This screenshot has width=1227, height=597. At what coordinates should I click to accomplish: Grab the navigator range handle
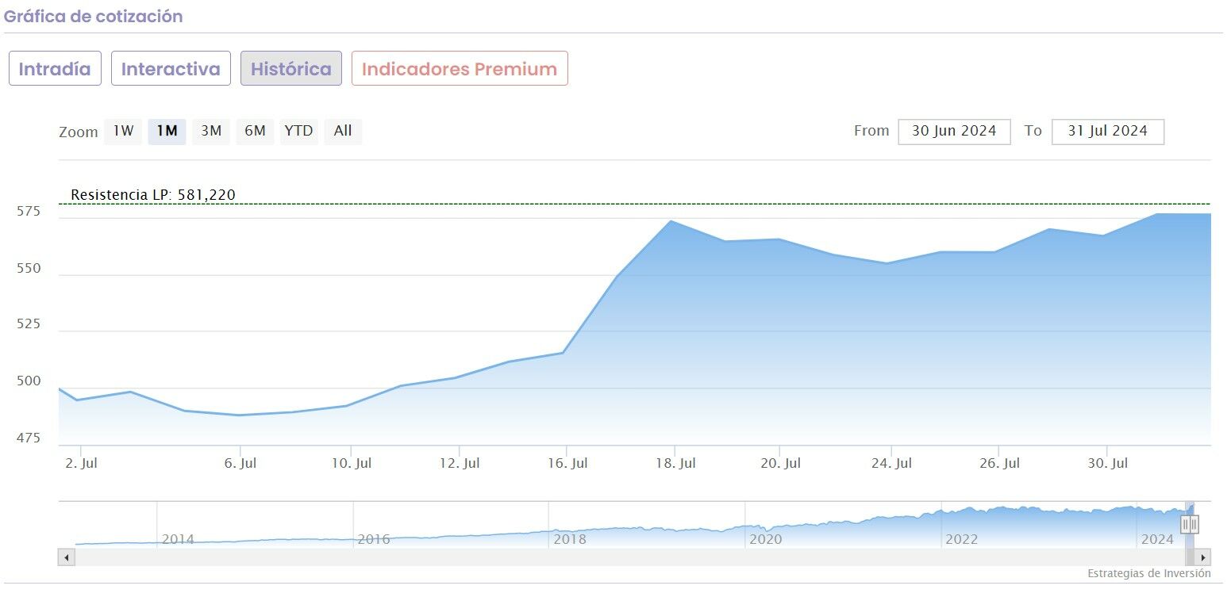pyautogui.click(x=1189, y=524)
